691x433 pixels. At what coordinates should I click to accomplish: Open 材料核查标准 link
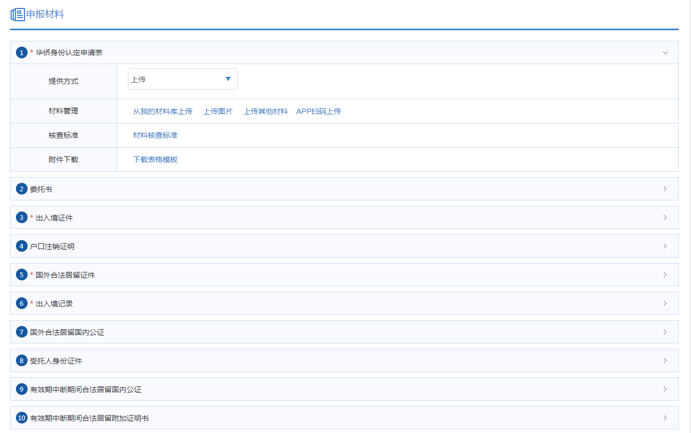click(155, 135)
